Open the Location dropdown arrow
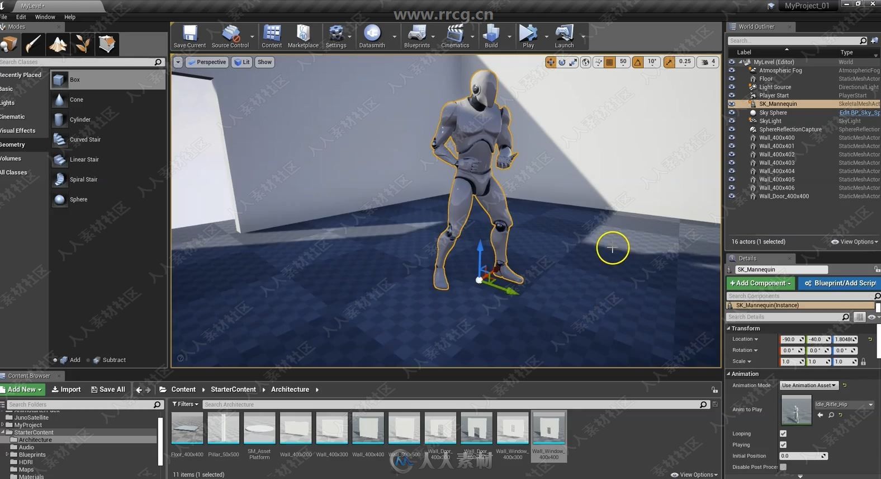 click(756, 340)
